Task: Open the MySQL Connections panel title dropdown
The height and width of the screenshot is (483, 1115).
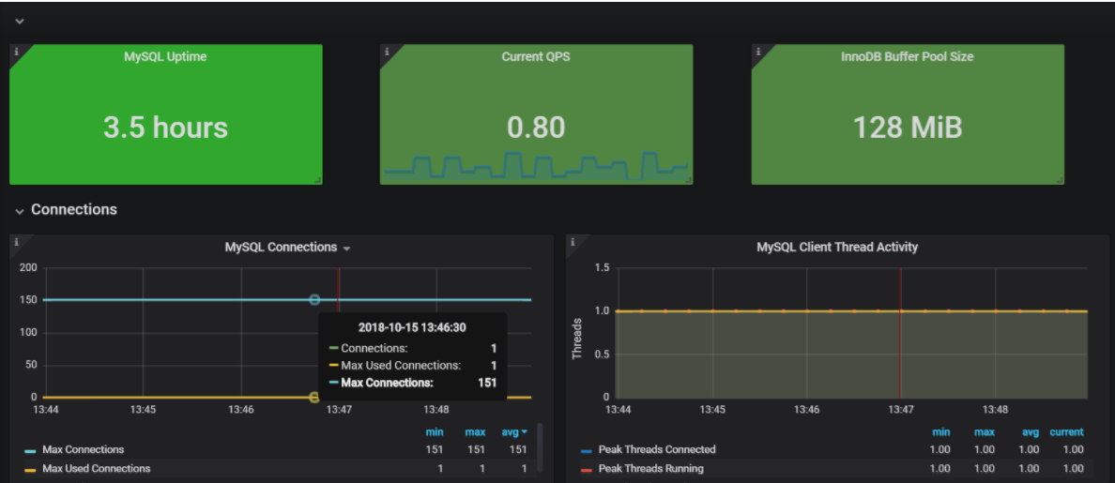Action: coord(346,249)
